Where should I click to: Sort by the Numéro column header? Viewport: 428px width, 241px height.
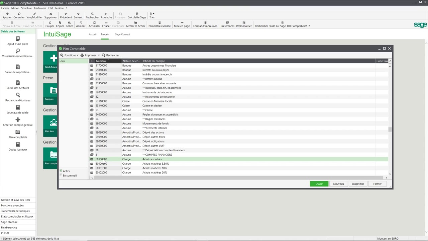108,61
